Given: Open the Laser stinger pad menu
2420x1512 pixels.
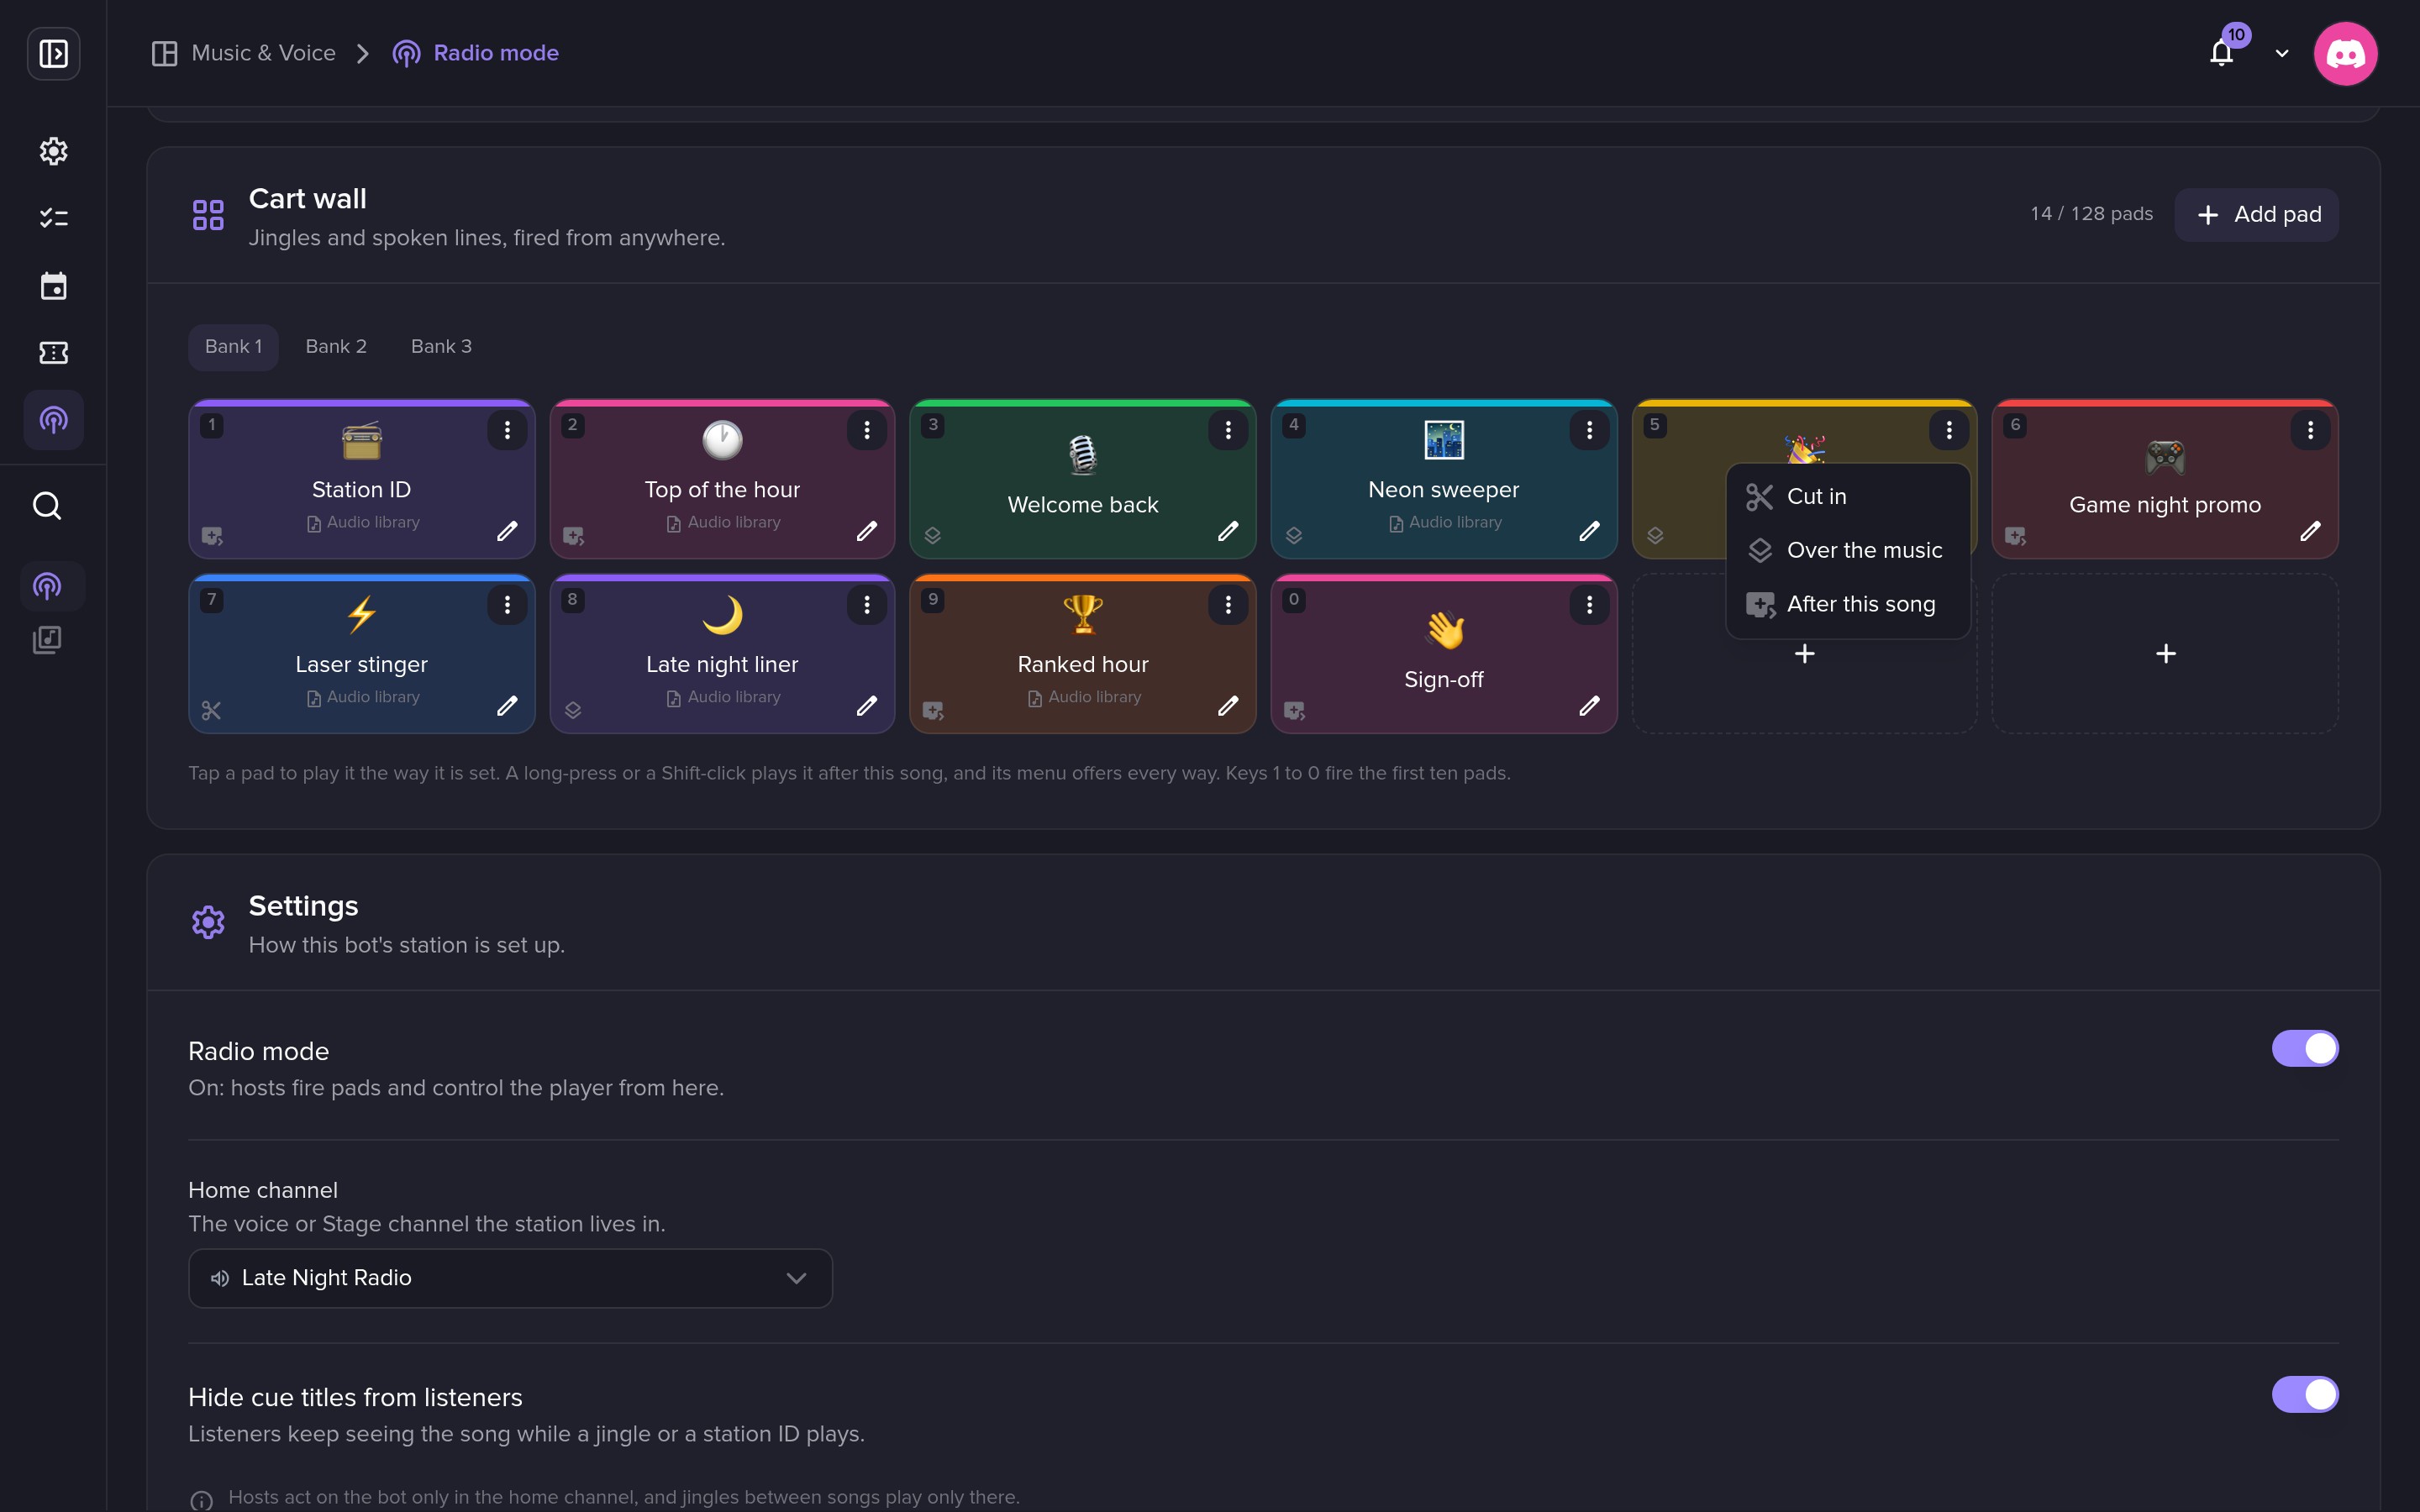Looking at the screenshot, I should tap(507, 605).
